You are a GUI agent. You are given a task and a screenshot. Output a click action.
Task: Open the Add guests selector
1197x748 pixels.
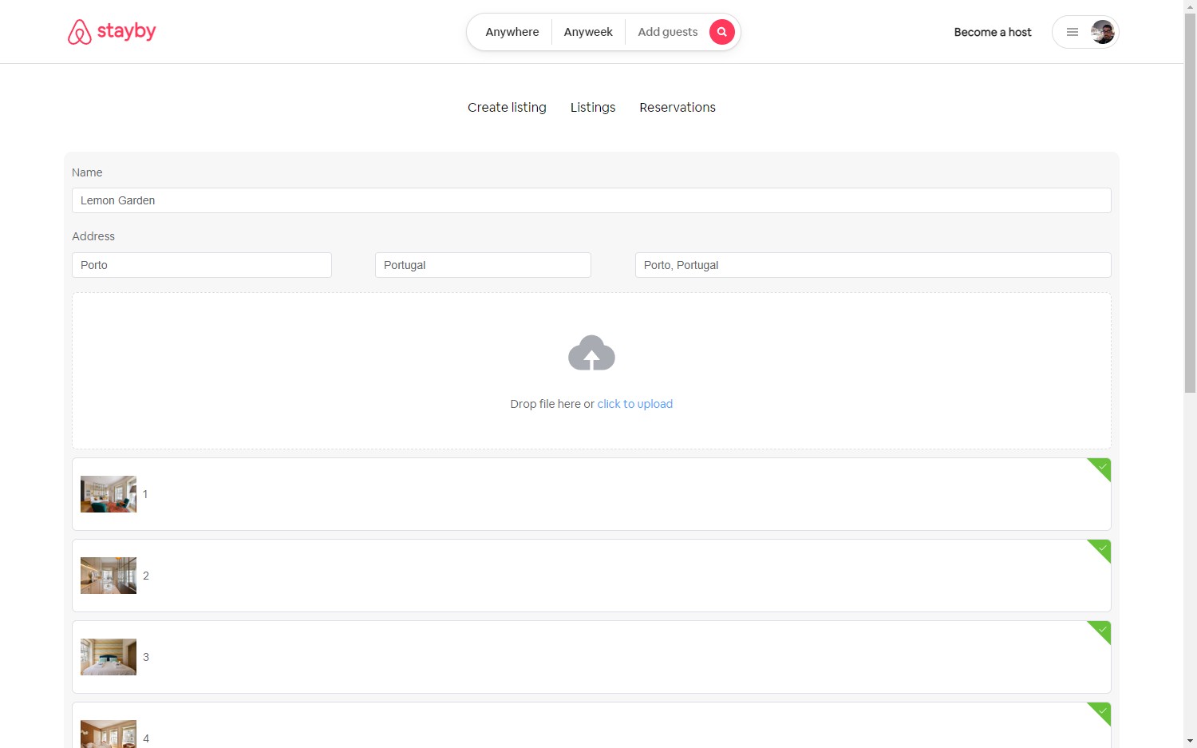tap(667, 32)
